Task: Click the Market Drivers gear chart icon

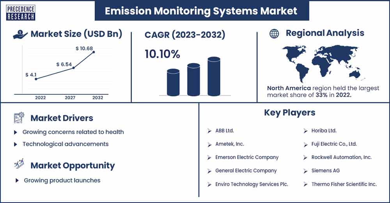Action: [x=19, y=118]
